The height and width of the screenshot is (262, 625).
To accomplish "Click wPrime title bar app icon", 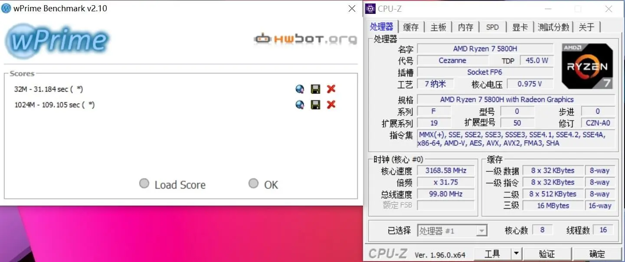I will pyautogui.click(x=6, y=9).
